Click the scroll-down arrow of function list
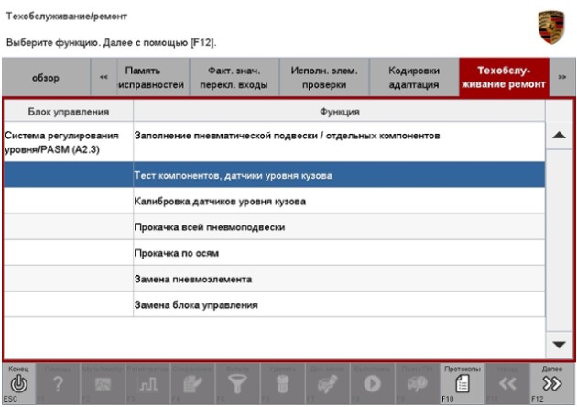 point(560,343)
